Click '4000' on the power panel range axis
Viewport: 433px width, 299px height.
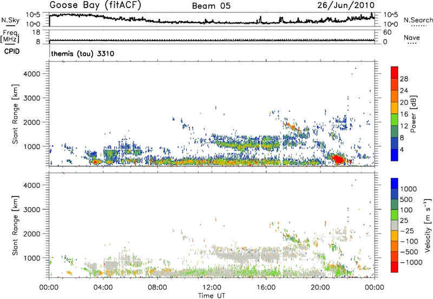(x=32, y=74)
